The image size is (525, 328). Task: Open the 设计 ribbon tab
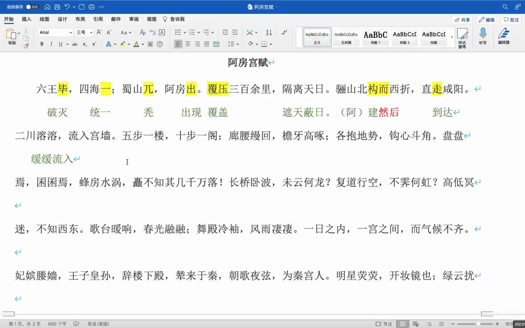(x=62, y=19)
